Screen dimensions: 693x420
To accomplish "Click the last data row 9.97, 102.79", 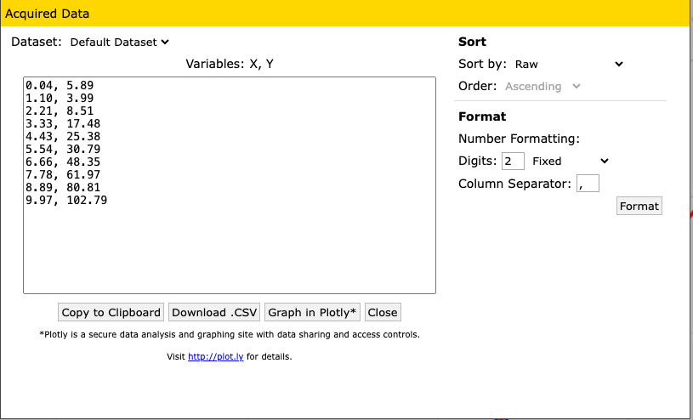I will (66, 201).
